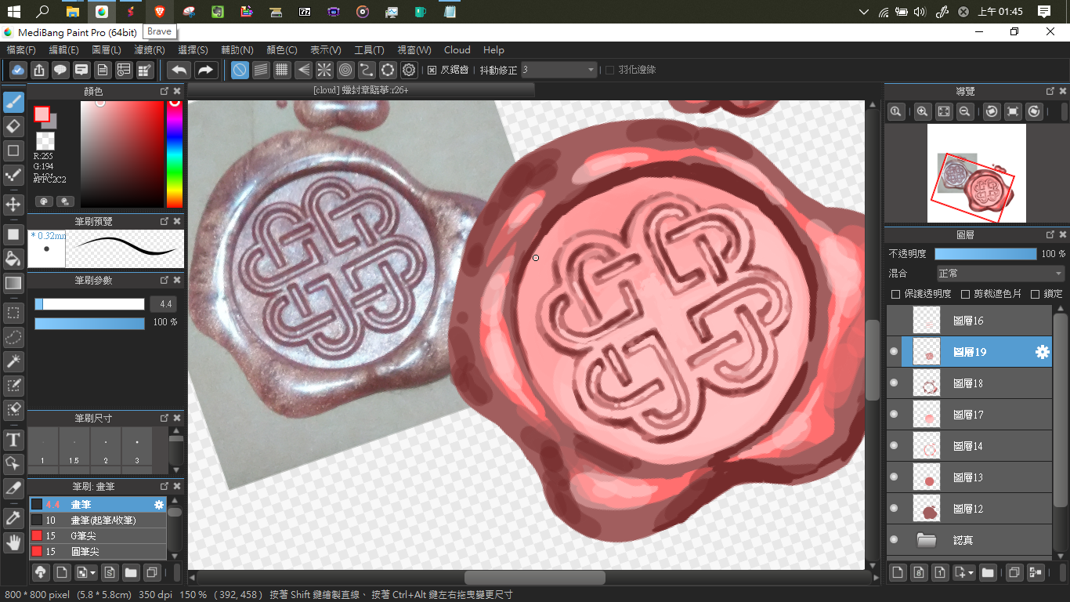Open the 選擇(S) menu
Viewport: 1070px width, 602px height.
pyautogui.click(x=193, y=50)
